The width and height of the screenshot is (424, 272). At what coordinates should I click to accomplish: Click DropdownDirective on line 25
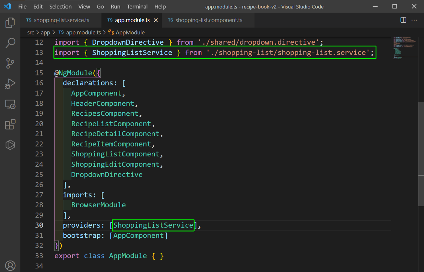(x=107, y=174)
